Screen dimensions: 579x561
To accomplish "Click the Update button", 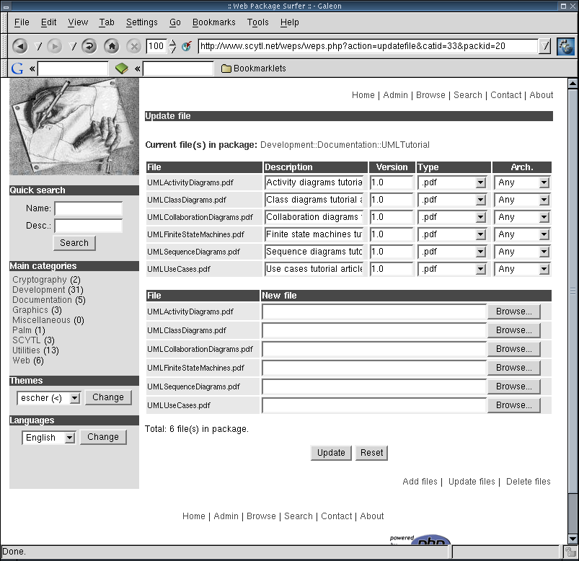I will point(331,453).
